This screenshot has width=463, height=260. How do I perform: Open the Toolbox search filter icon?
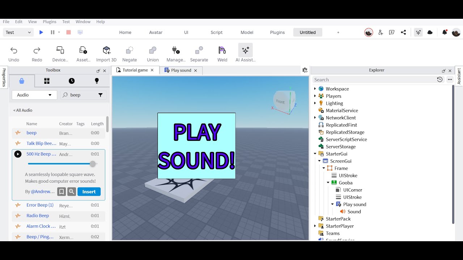(x=101, y=95)
